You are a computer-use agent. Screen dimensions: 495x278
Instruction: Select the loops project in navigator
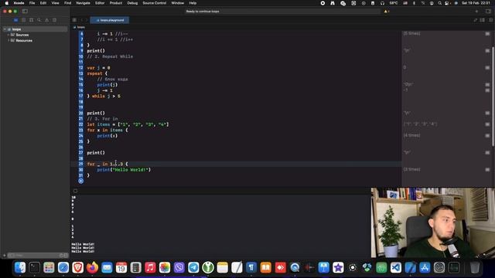pos(35,29)
